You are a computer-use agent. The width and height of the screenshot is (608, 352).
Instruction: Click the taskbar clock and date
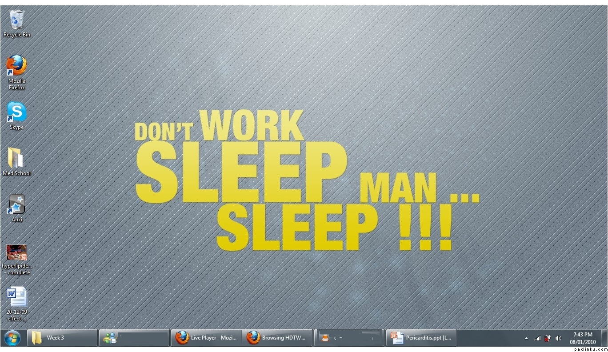(583, 338)
